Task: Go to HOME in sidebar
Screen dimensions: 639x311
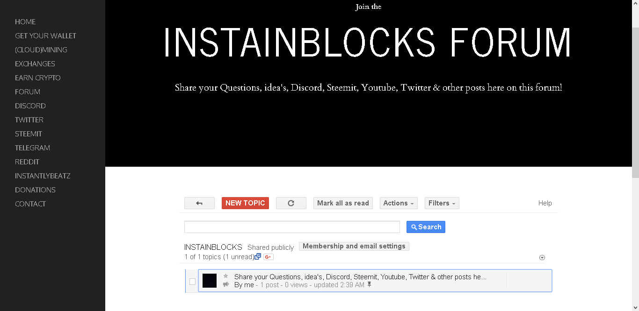Action: pyautogui.click(x=25, y=22)
